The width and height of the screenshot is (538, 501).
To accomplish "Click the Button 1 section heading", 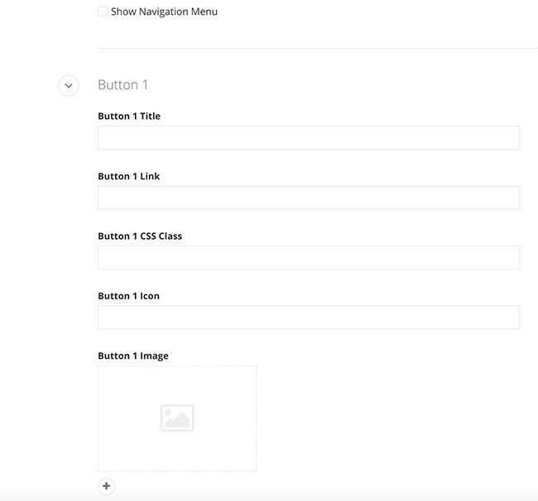I will coord(122,85).
